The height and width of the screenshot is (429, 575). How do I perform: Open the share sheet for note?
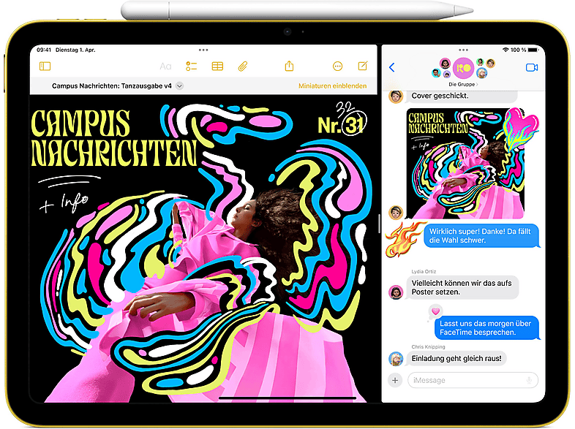(289, 66)
